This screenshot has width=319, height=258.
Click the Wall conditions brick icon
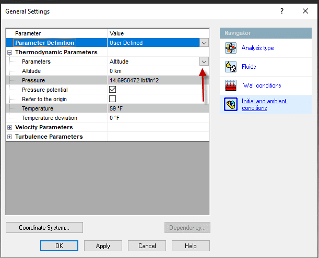[230, 85]
